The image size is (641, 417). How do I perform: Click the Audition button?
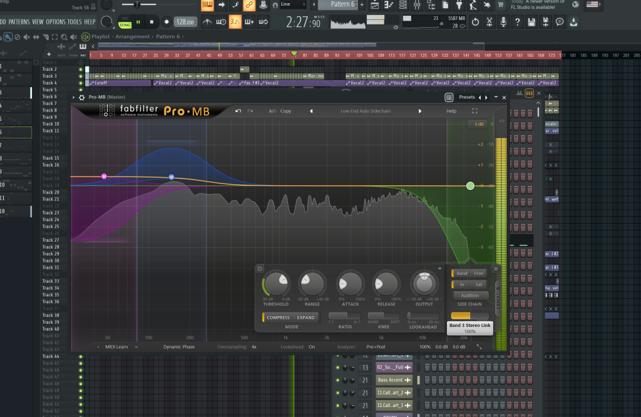click(469, 296)
